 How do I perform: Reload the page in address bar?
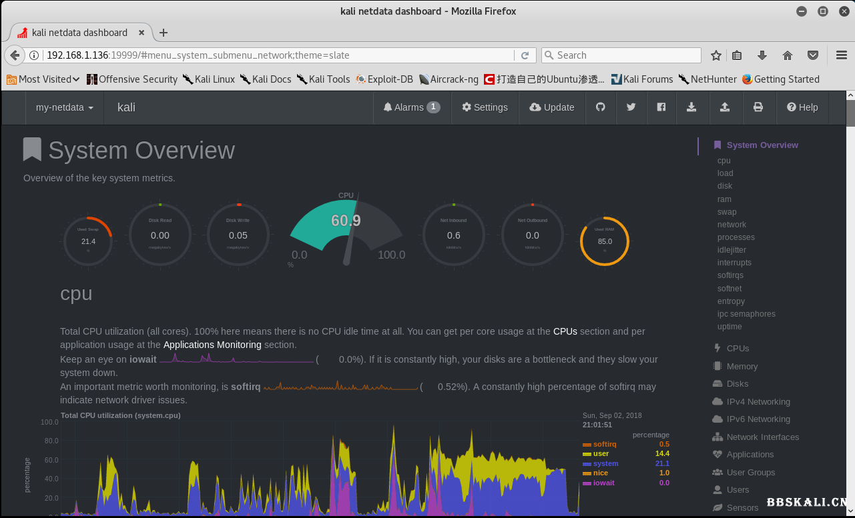coord(525,55)
